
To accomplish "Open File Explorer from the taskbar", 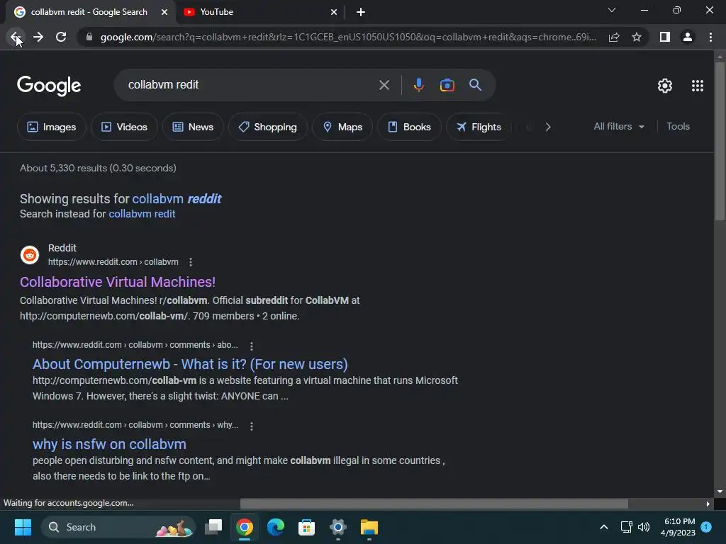I will 369,527.
